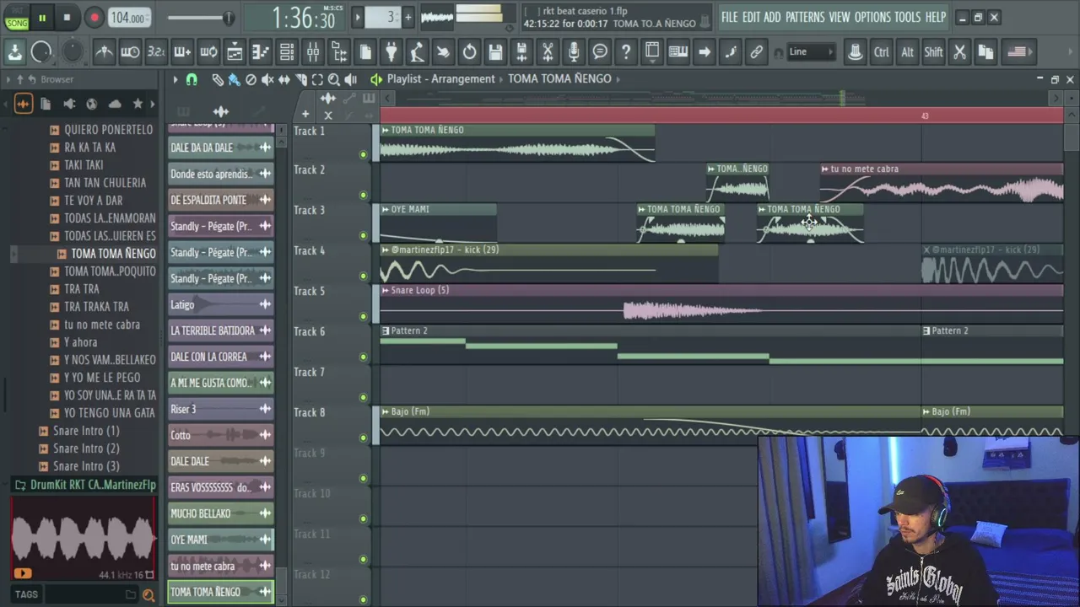Show the starred favorites tab in Browser
This screenshot has width=1080, height=607.
pos(138,105)
